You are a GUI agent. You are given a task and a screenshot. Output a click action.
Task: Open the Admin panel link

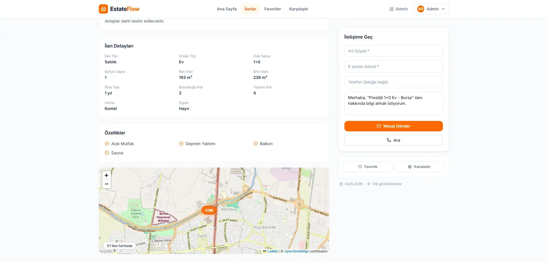coord(399,9)
